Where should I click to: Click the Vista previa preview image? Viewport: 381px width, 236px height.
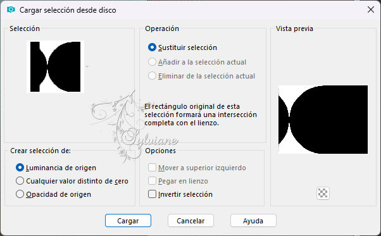[x=323, y=120]
